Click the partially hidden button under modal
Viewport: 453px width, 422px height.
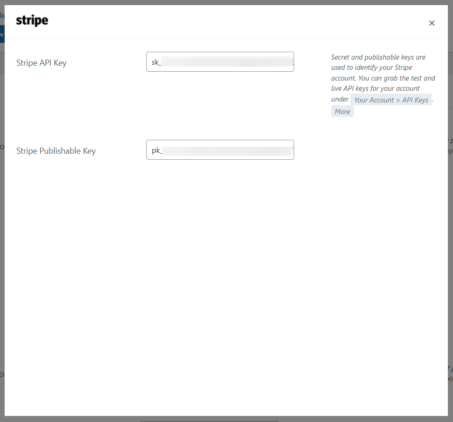click(209, 420)
